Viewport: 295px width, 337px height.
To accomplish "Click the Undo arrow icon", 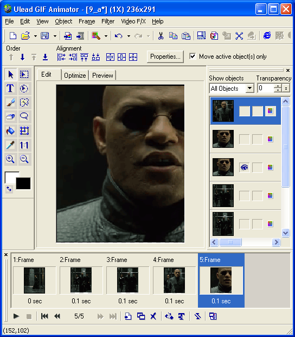I will tap(119, 36).
